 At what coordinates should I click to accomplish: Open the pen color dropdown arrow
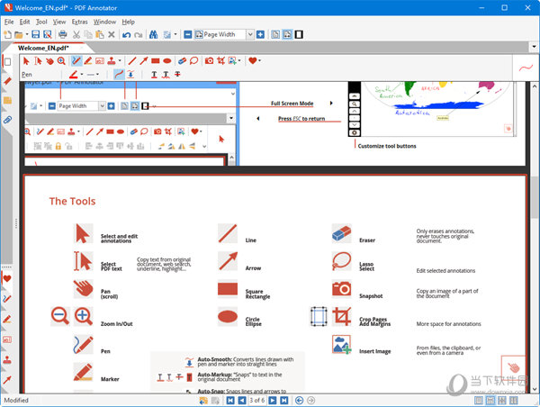tap(82, 74)
